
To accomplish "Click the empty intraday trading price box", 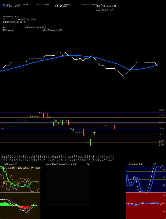I will click(x=66, y=186).
